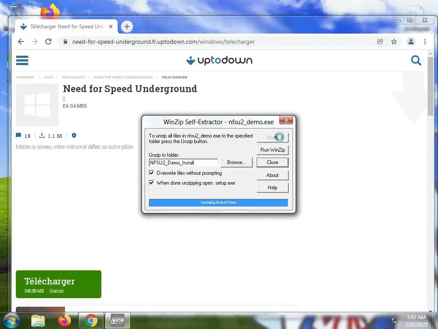The width and height of the screenshot is (438, 329).
Task: Open the WINDOWS breadcrumb link
Action: pos(25,77)
